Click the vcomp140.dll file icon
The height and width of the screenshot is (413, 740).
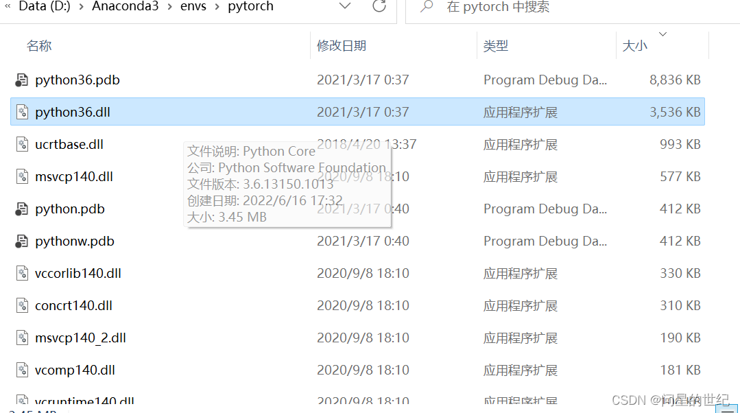[x=21, y=370]
